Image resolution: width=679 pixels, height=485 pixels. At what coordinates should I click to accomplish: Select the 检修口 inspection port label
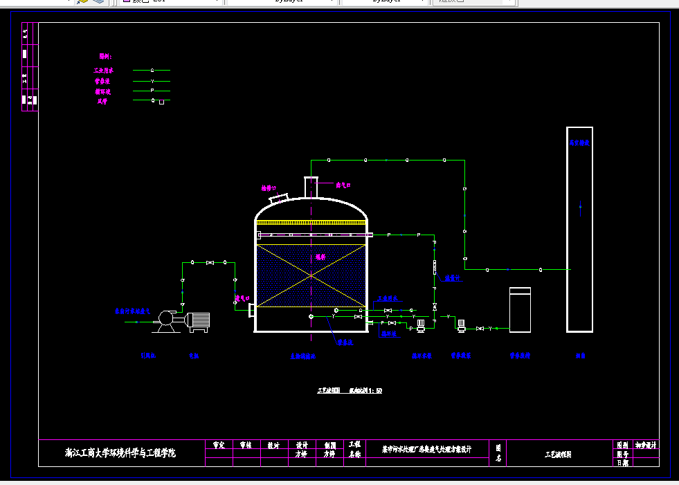(269, 188)
